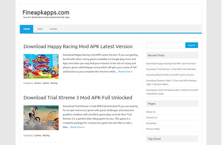Open the APPS menu item
224x145 pixels.
point(40,29)
